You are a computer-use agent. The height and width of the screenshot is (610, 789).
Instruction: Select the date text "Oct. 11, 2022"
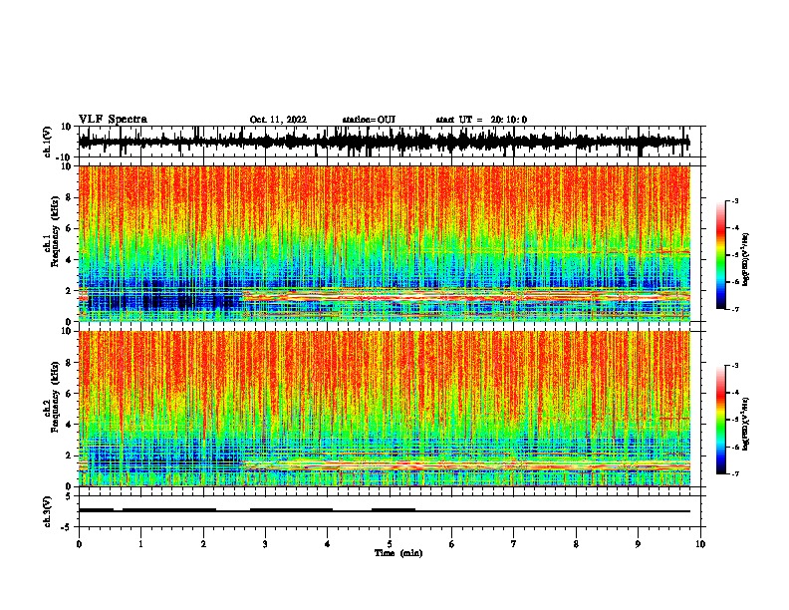click(x=278, y=120)
